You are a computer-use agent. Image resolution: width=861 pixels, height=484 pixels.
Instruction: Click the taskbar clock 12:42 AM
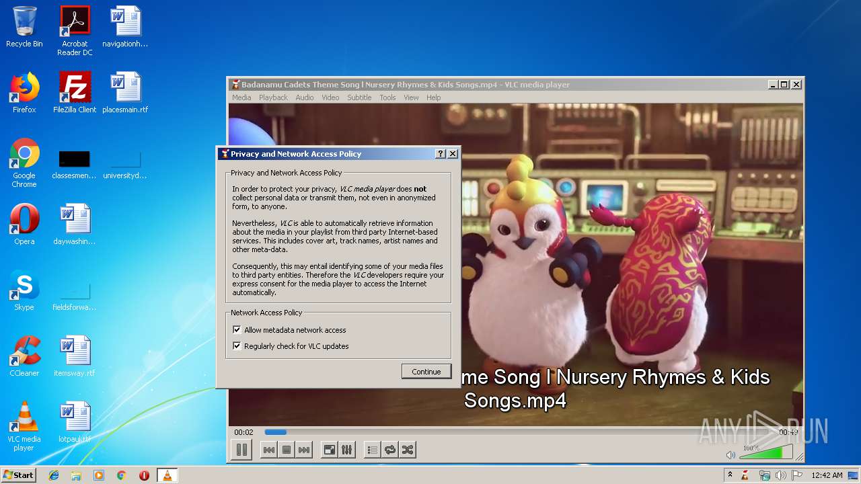pyautogui.click(x=827, y=475)
